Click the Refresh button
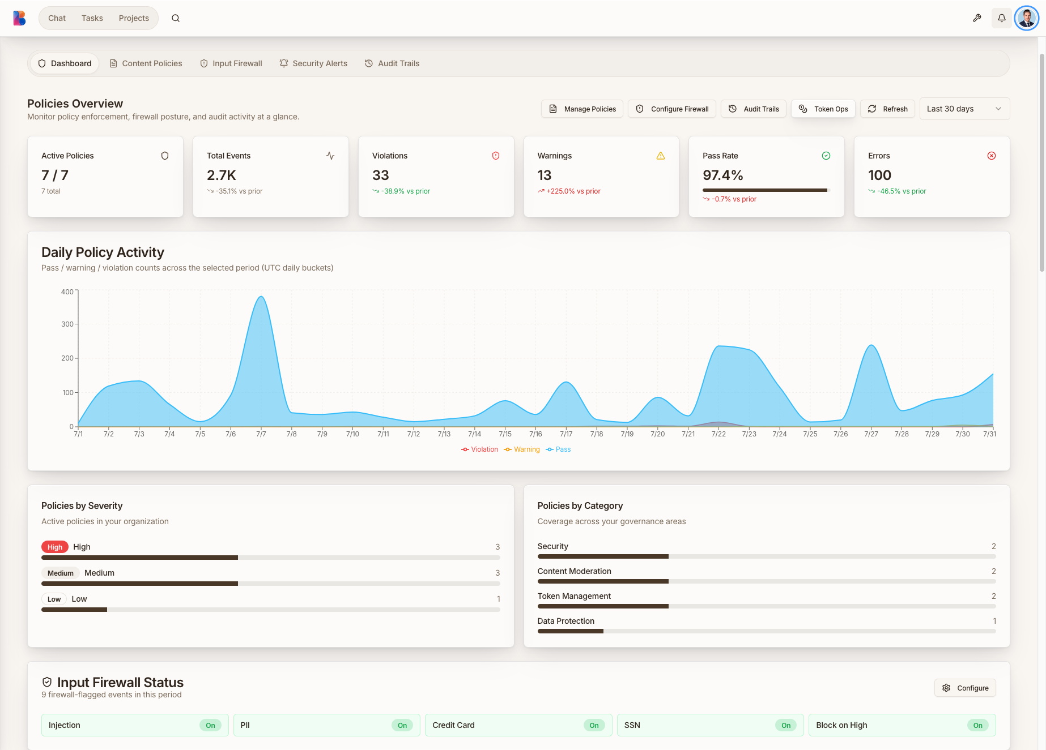 [x=887, y=109]
